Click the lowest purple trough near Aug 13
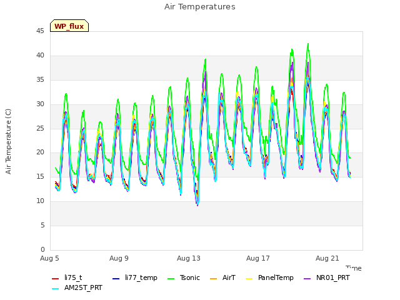 coord(197,204)
